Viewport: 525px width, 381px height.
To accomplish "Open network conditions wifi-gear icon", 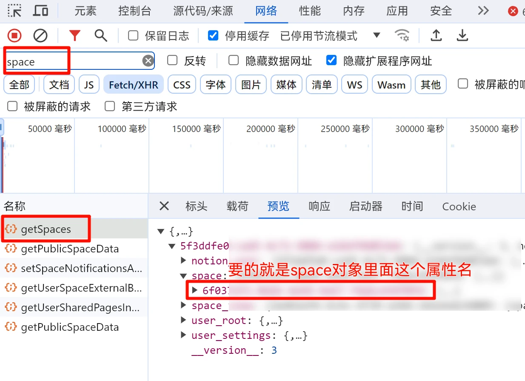I will [402, 36].
